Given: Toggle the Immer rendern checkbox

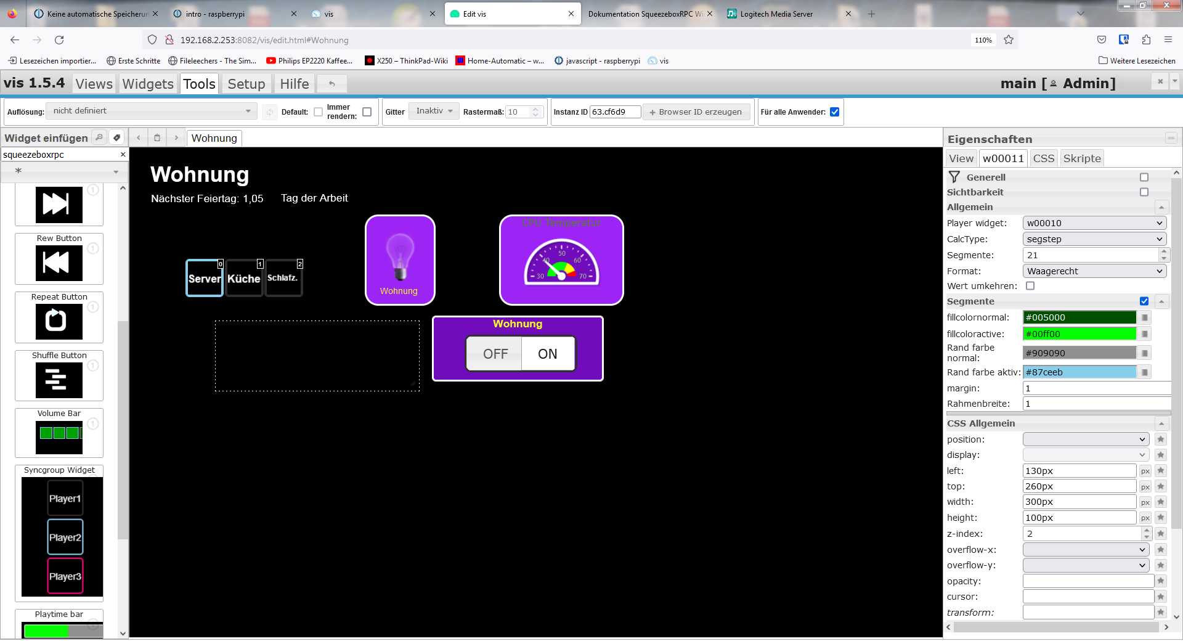Looking at the screenshot, I should click(367, 112).
